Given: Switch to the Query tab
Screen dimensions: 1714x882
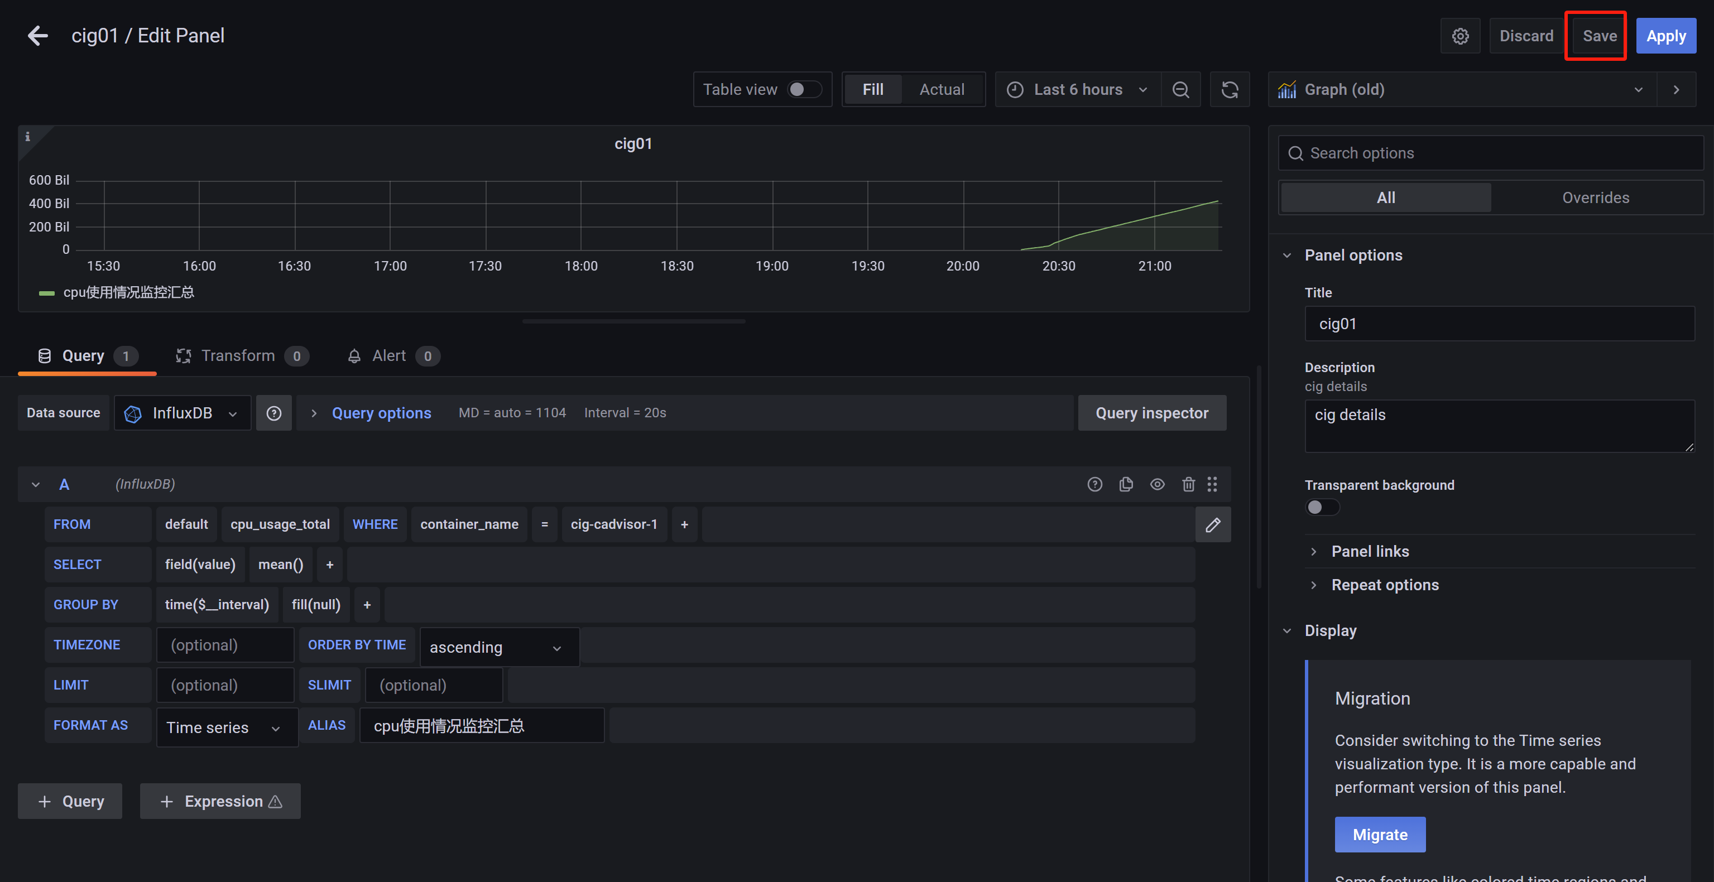Looking at the screenshot, I should [87, 356].
